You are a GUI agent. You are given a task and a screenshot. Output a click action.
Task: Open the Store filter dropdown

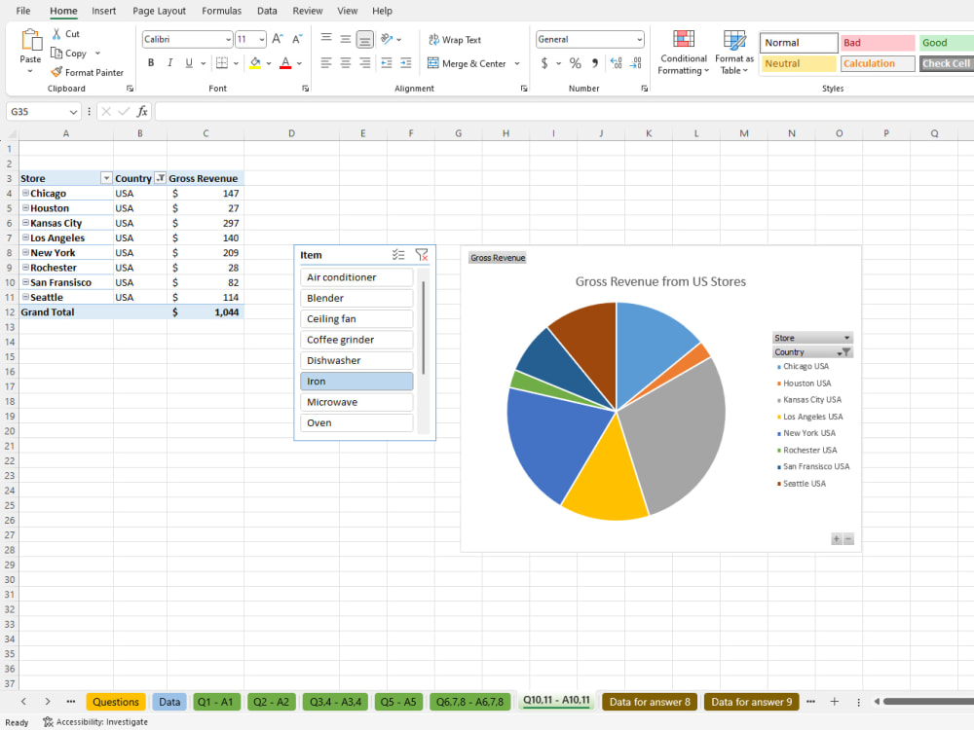pos(105,178)
